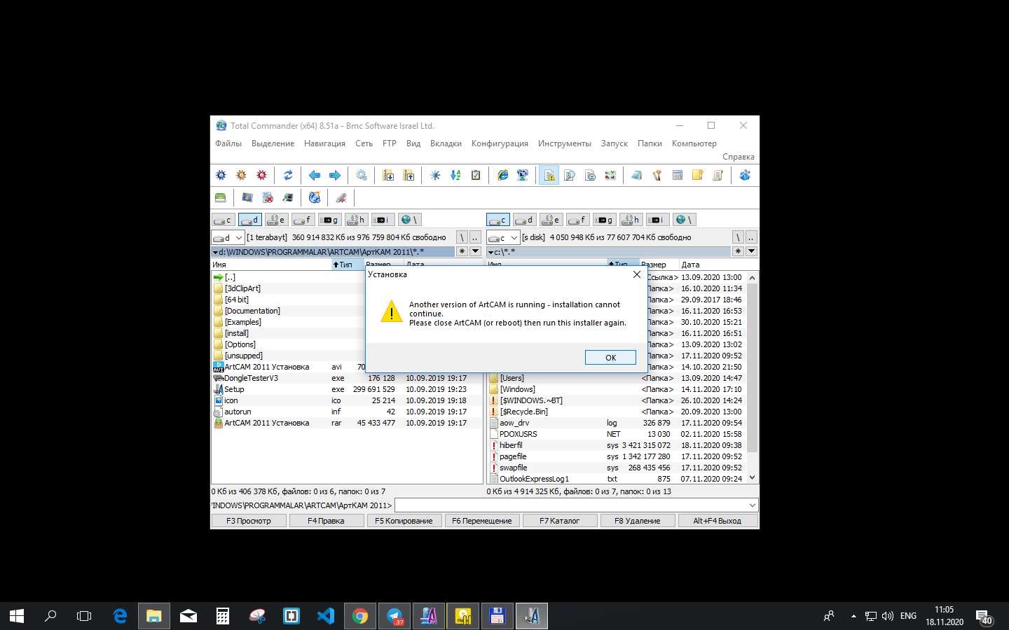Click the network computers toolbar icon
The width and height of the screenshot is (1009, 630).
523,175
